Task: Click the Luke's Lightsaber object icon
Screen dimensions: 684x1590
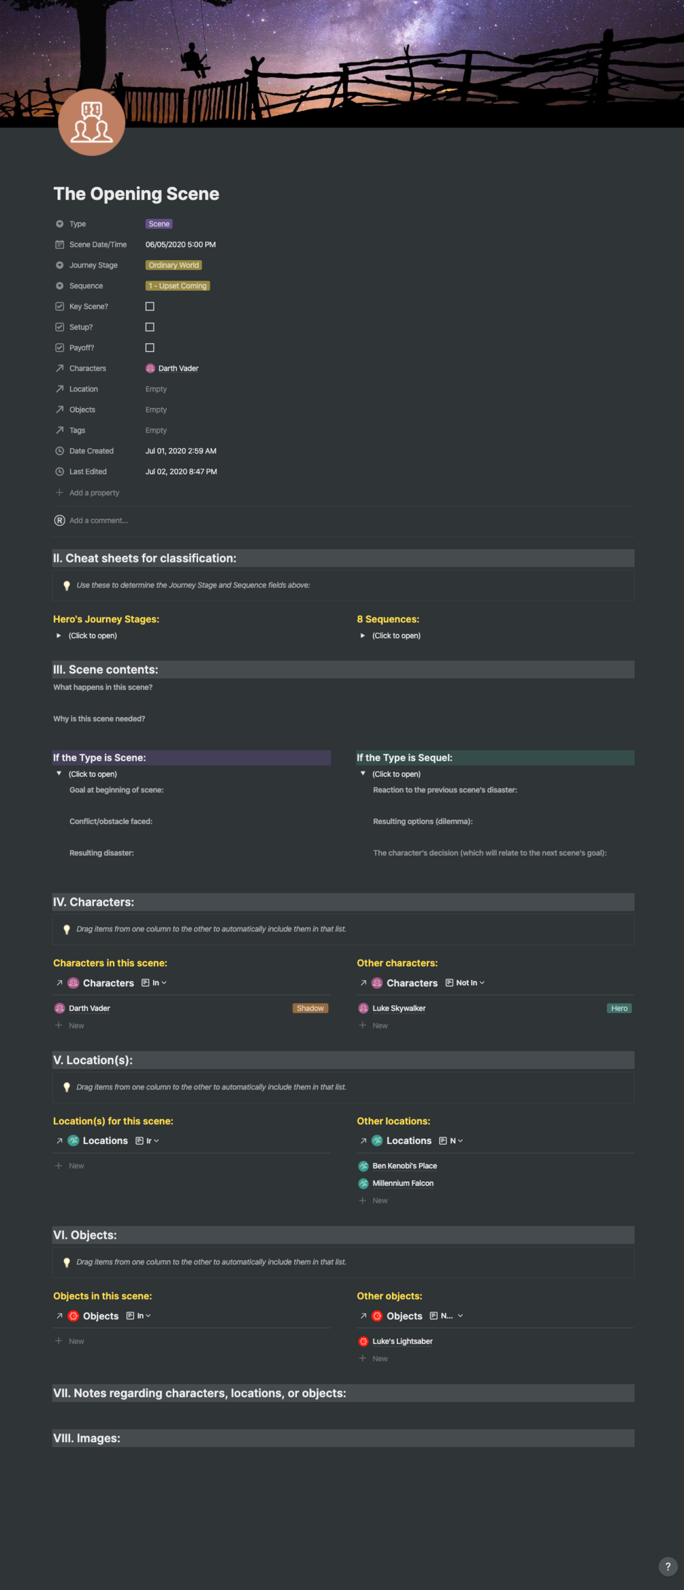Action: click(363, 1341)
